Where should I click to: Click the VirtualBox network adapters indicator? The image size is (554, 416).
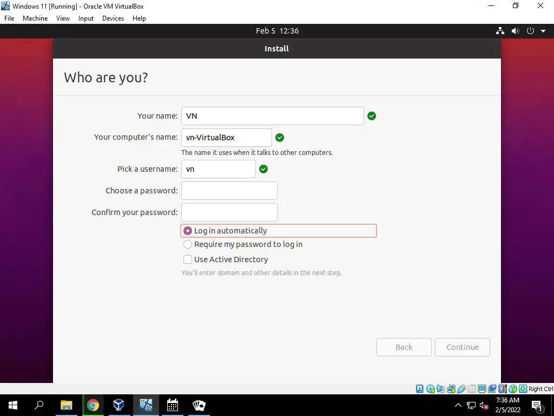(x=451, y=389)
